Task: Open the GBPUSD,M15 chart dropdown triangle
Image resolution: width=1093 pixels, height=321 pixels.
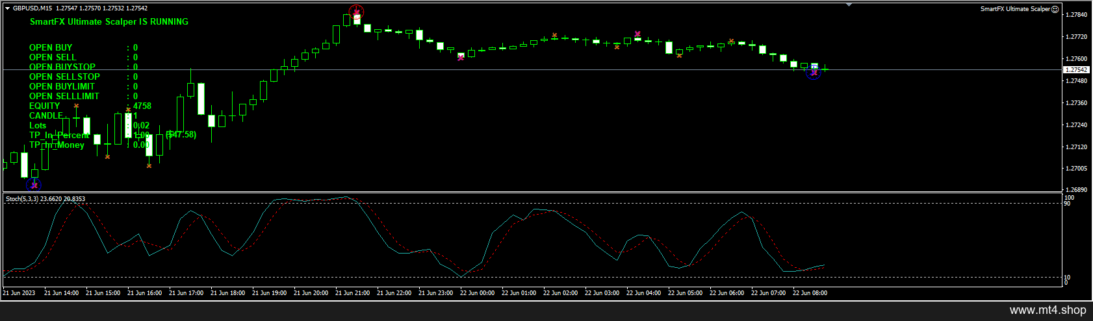Action: pyautogui.click(x=7, y=8)
